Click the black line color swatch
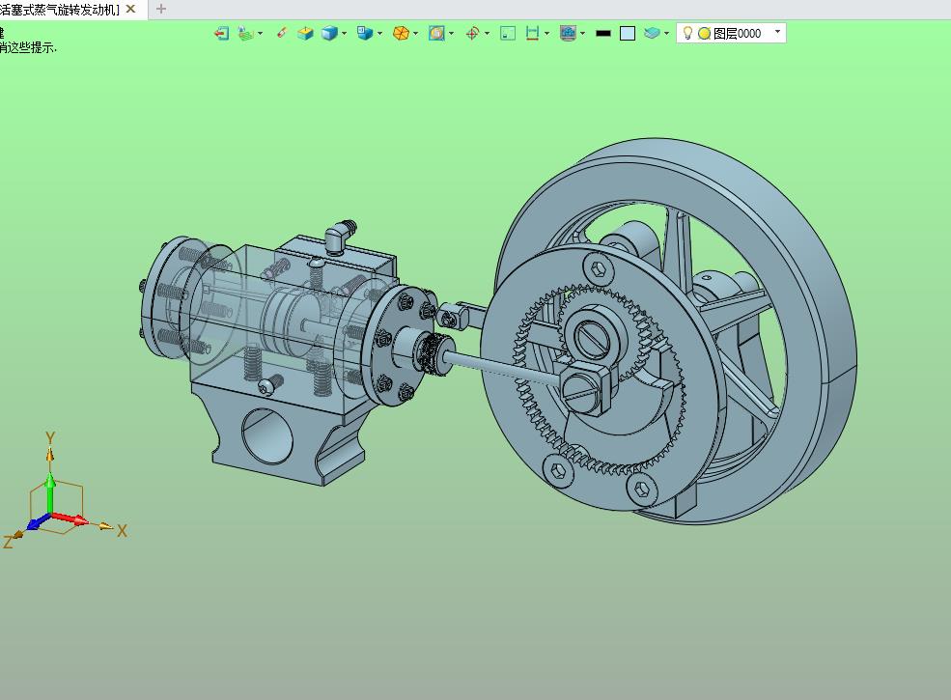 point(603,34)
